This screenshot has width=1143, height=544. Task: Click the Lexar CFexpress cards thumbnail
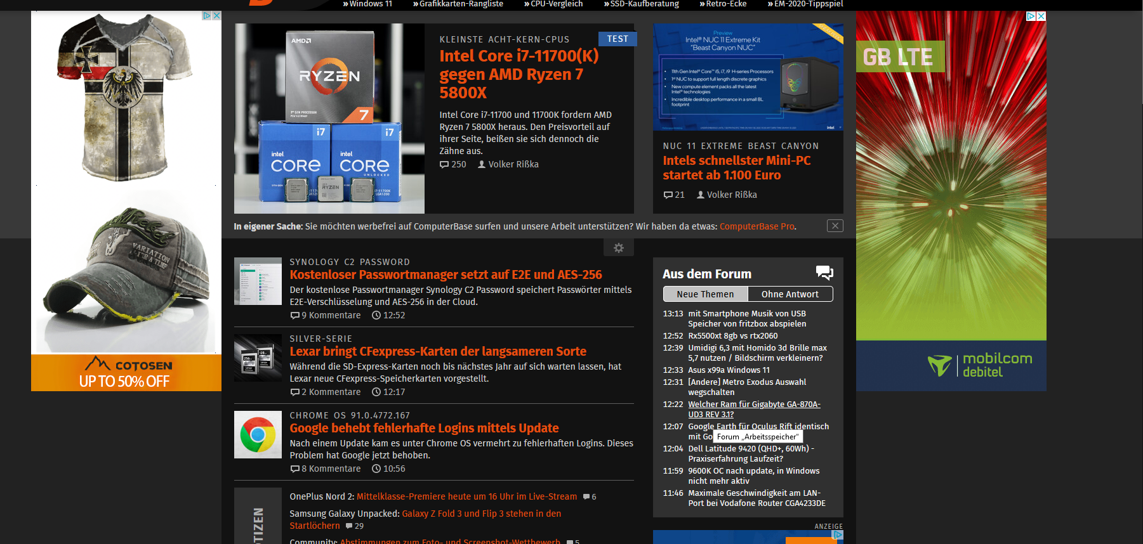(258, 358)
